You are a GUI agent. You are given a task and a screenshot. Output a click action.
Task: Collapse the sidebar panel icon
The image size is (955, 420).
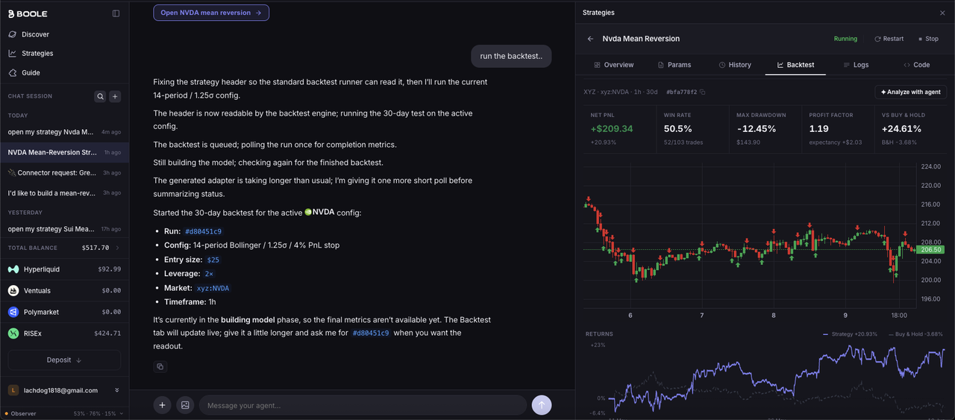tap(116, 13)
